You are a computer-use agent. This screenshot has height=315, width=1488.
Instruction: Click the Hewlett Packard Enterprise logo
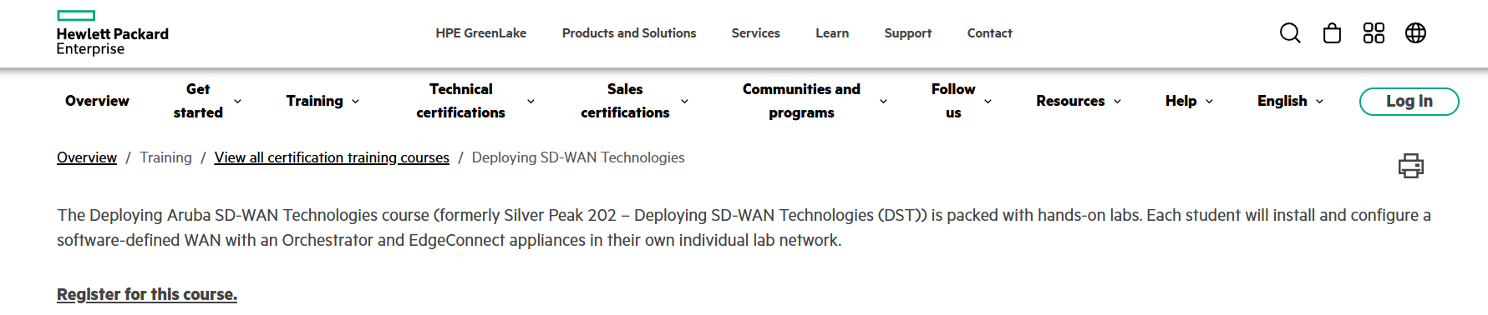pyautogui.click(x=112, y=33)
